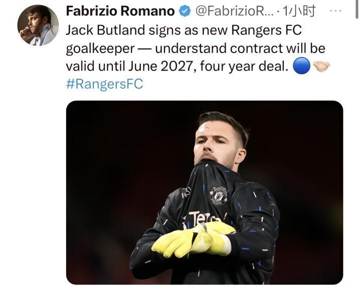
Task: Click the Fabrizio Romano display name
Action: click(x=120, y=11)
